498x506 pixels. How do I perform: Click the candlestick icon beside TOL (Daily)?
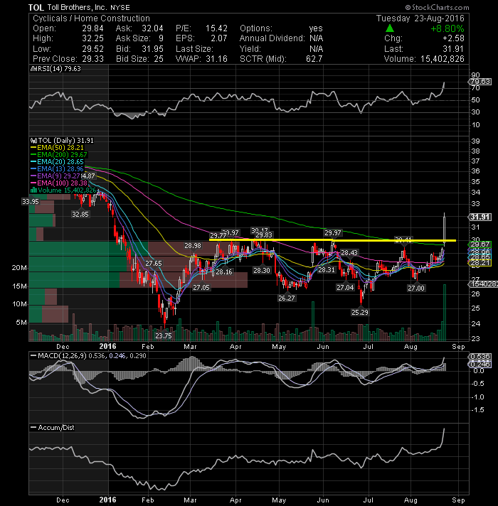tap(33, 141)
